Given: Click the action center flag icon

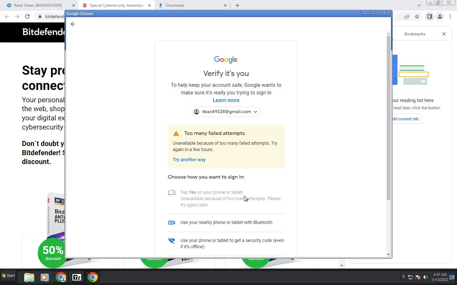Looking at the screenshot, I should coord(418,277).
